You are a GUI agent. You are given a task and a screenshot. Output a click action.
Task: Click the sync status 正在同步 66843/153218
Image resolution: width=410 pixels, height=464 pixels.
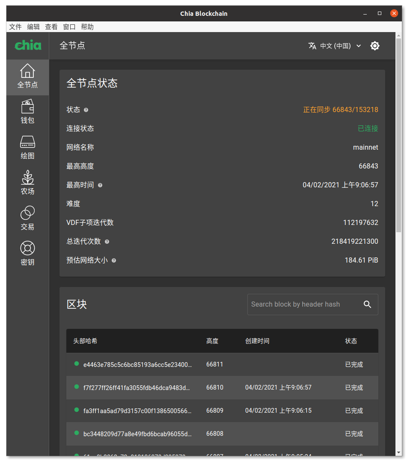click(x=340, y=110)
